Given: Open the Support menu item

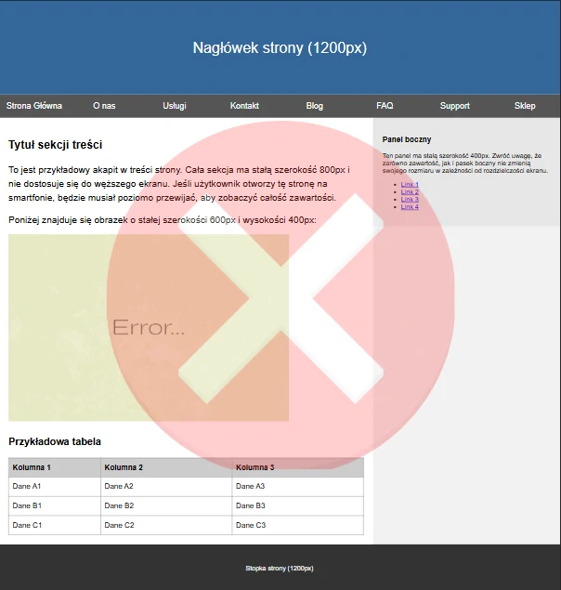Looking at the screenshot, I should pos(455,106).
